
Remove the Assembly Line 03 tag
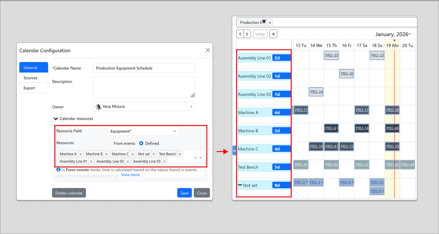165,161
